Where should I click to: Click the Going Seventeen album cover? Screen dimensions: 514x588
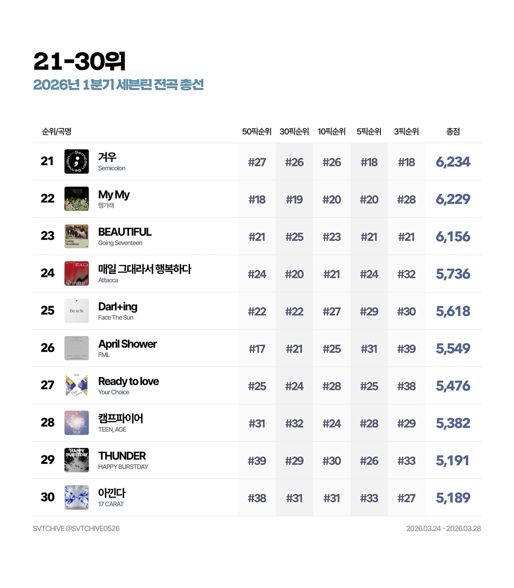77,236
